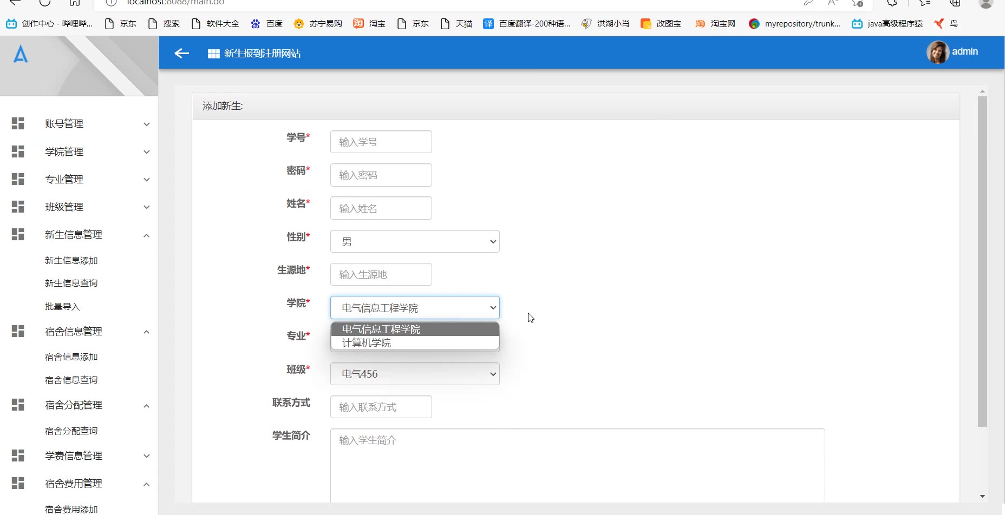Click the 宿舍信息管理 sidebar grid icon
This screenshot has width=1005, height=515.
tap(18, 331)
